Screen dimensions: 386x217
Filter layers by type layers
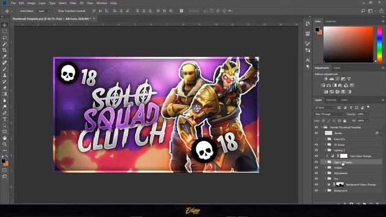tap(351, 108)
